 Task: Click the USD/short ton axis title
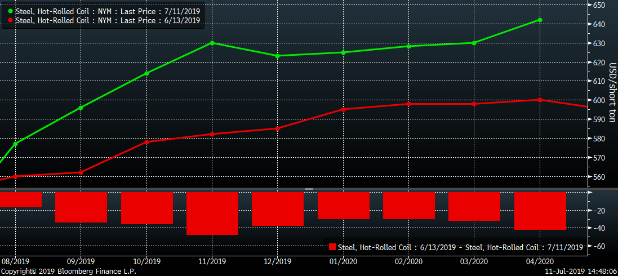611,84
